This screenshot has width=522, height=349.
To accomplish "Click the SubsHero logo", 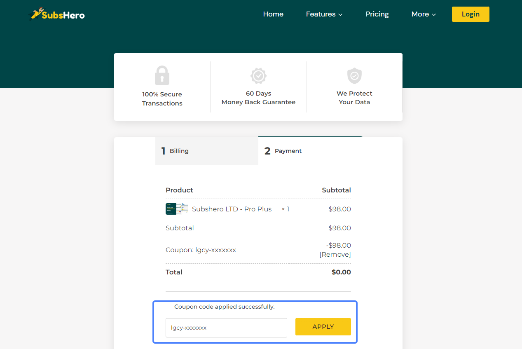I will [56, 14].
